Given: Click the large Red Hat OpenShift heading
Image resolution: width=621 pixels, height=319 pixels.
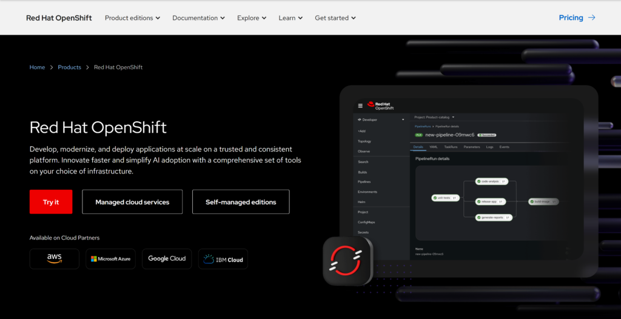Looking at the screenshot, I should (x=98, y=127).
